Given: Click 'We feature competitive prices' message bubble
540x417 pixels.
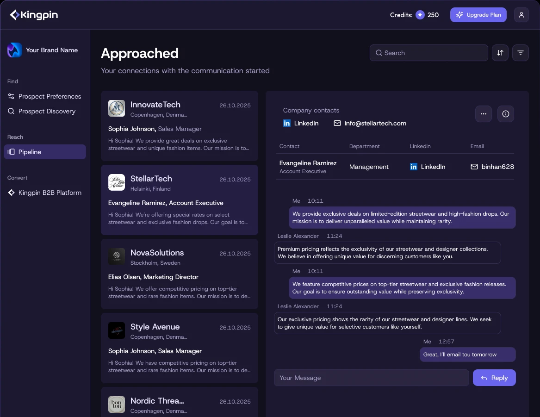Looking at the screenshot, I should [402, 288].
